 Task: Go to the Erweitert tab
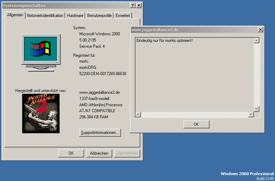coord(123,16)
